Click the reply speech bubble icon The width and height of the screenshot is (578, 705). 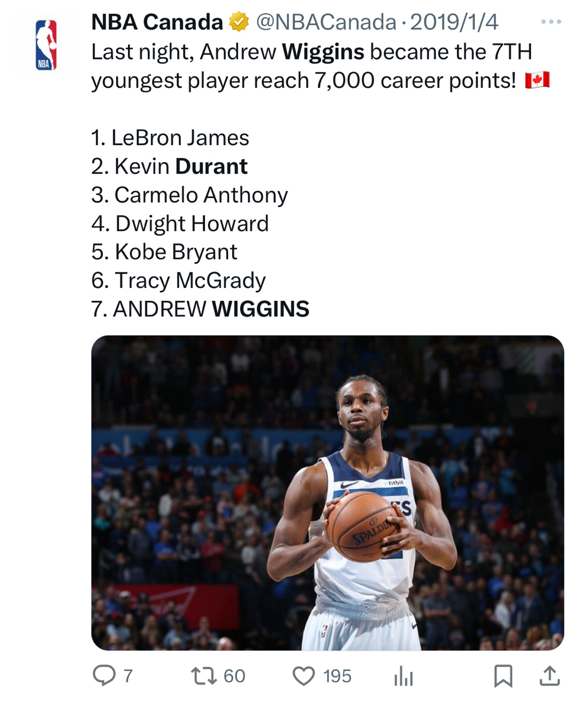click(x=104, y=676)
